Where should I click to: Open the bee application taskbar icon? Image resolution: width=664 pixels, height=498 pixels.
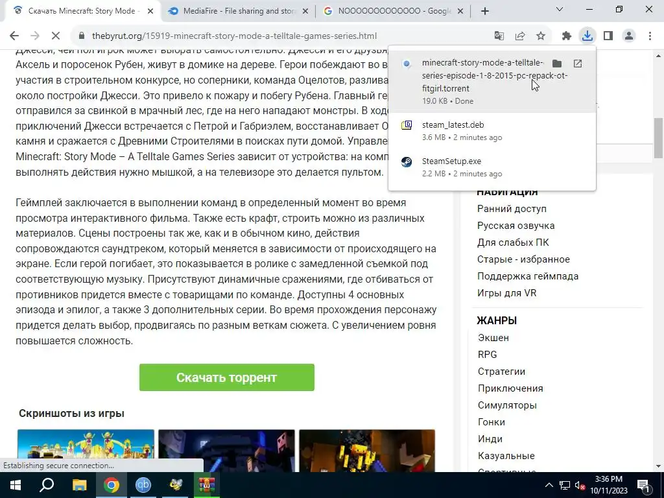(x=175, y=485)
